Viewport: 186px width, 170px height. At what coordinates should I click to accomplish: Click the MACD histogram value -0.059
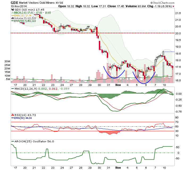click(64, 89)
